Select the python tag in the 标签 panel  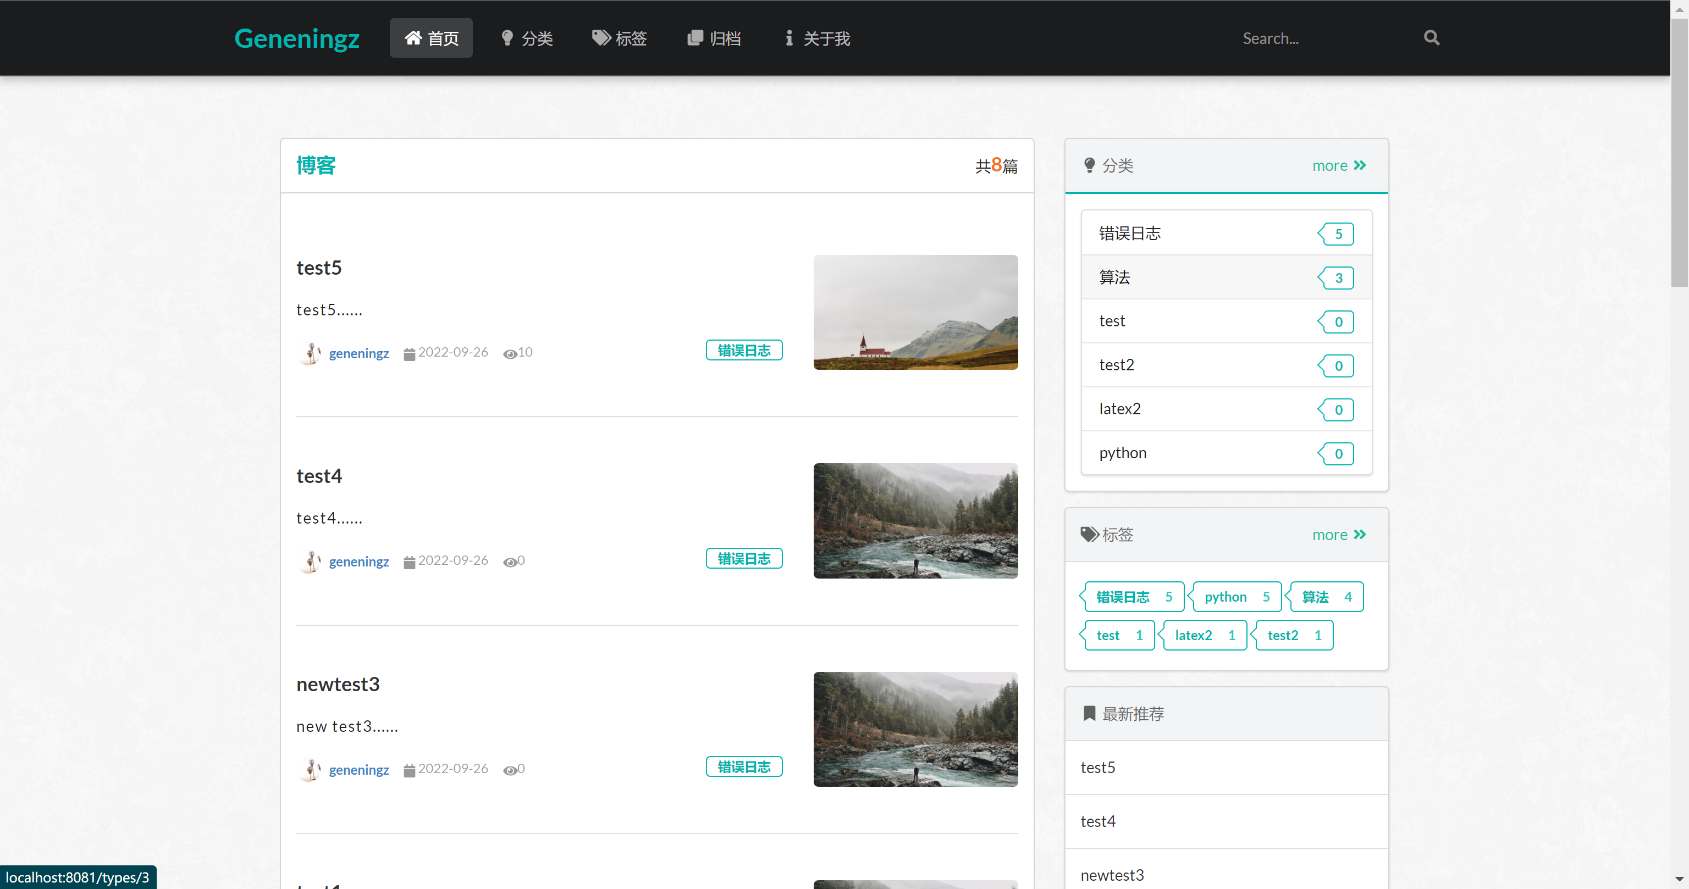tap(1235, 596)
